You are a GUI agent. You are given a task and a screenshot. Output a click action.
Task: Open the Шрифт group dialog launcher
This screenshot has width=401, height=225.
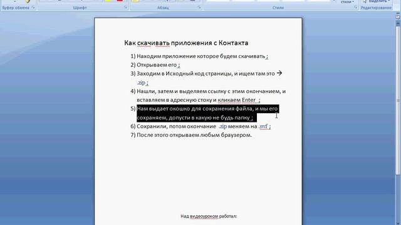click(x=125, y=7)
